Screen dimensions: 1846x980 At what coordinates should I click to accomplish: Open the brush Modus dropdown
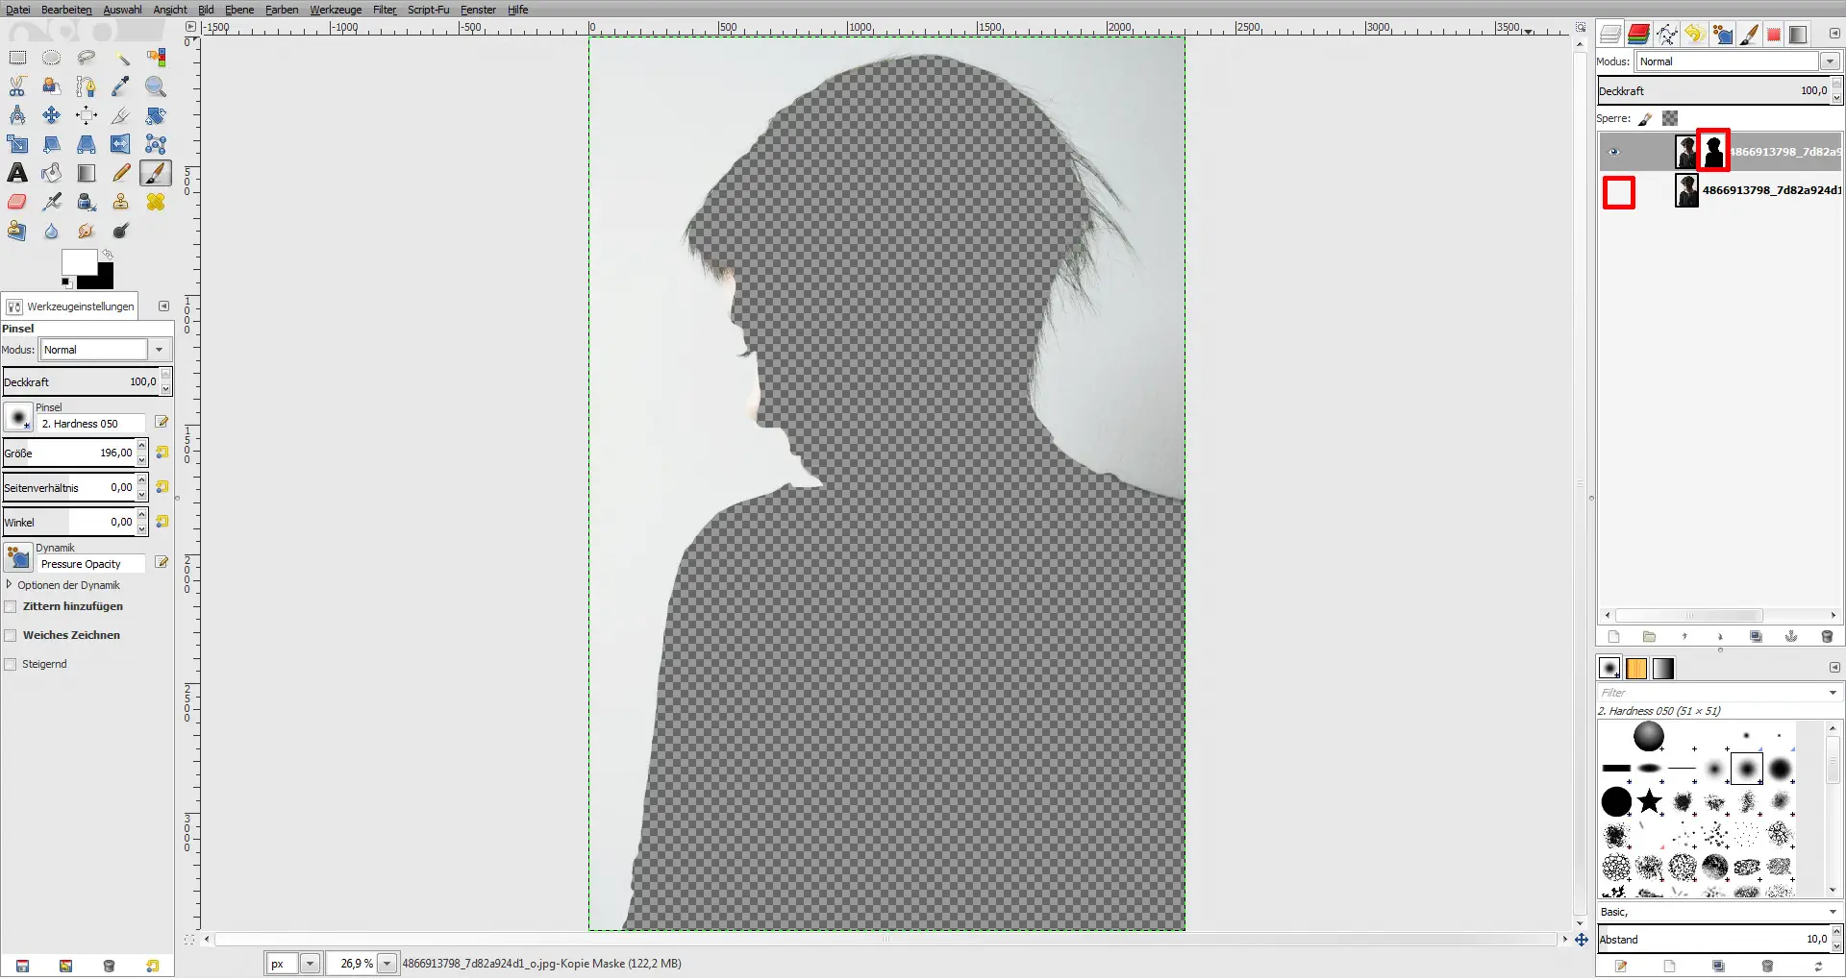159,349
